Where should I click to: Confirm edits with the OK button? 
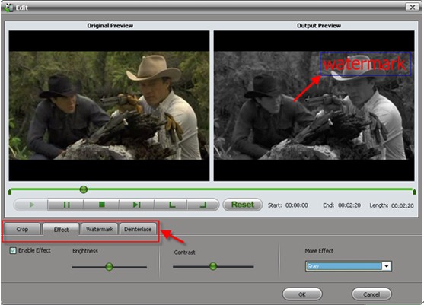tap(302, 294)
